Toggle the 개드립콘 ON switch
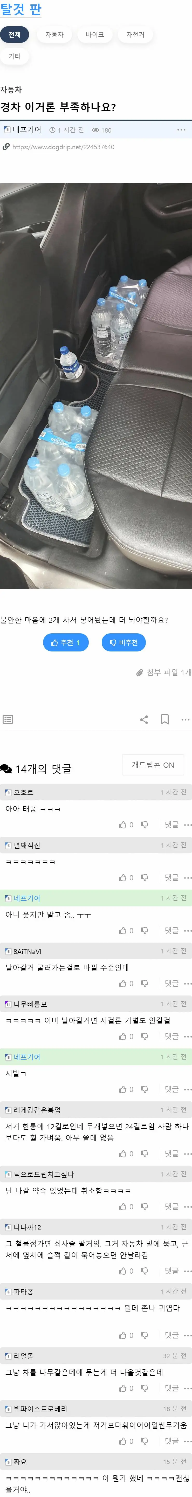The height and width of the screenshot is (1497, 192). 153,765
